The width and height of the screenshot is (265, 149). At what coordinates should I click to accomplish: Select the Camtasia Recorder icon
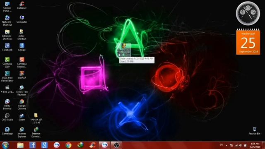click(x=22, y=62)
